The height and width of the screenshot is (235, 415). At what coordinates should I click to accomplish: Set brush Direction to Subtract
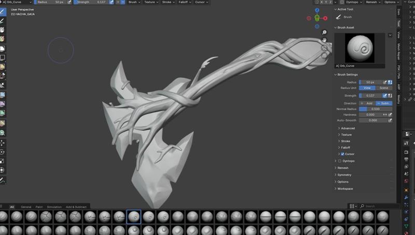[384, 103]
